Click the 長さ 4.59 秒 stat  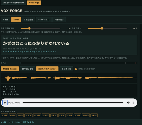tap(9, 87)
